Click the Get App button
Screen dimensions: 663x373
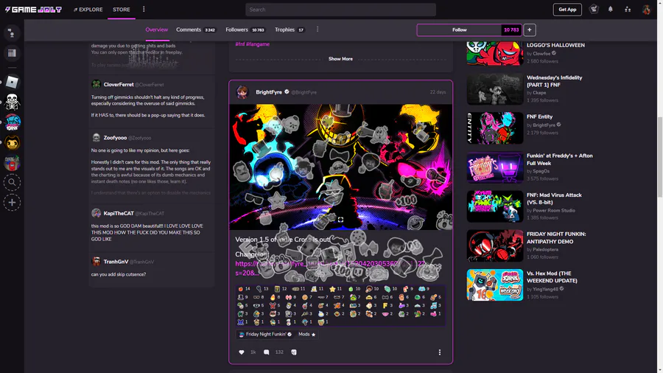tap(567, 10)
